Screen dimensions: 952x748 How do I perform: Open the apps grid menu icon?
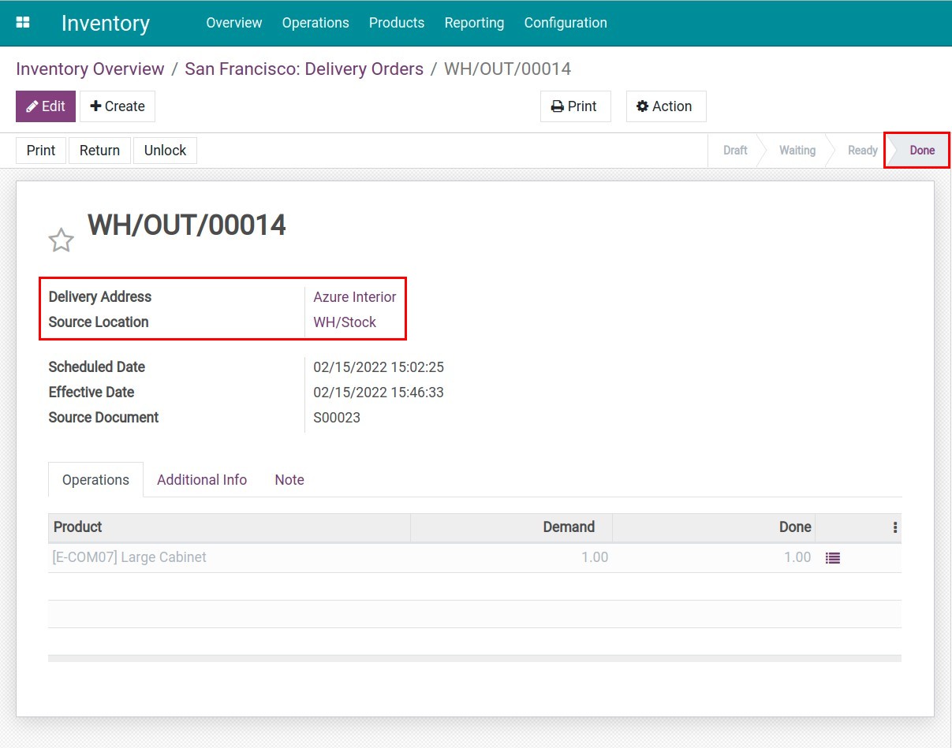coord(23,23)
